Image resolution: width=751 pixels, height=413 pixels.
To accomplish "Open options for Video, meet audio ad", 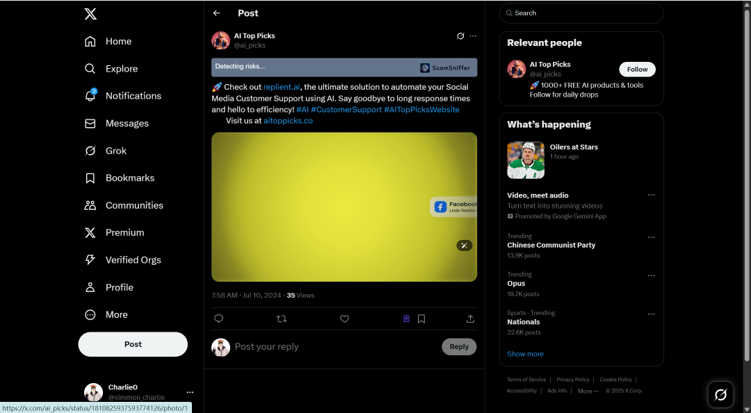I will [651, 195].
